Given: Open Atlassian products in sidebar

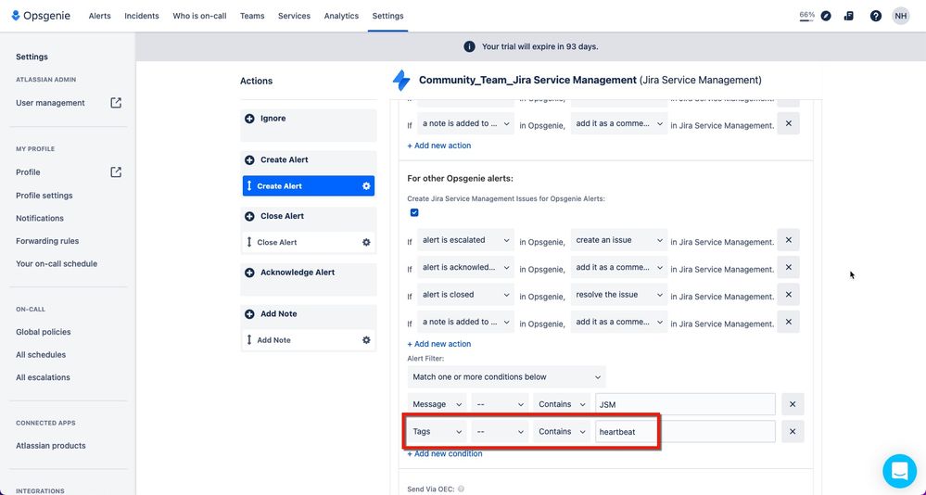Looking at the screenshot, I should pos(51,446).
